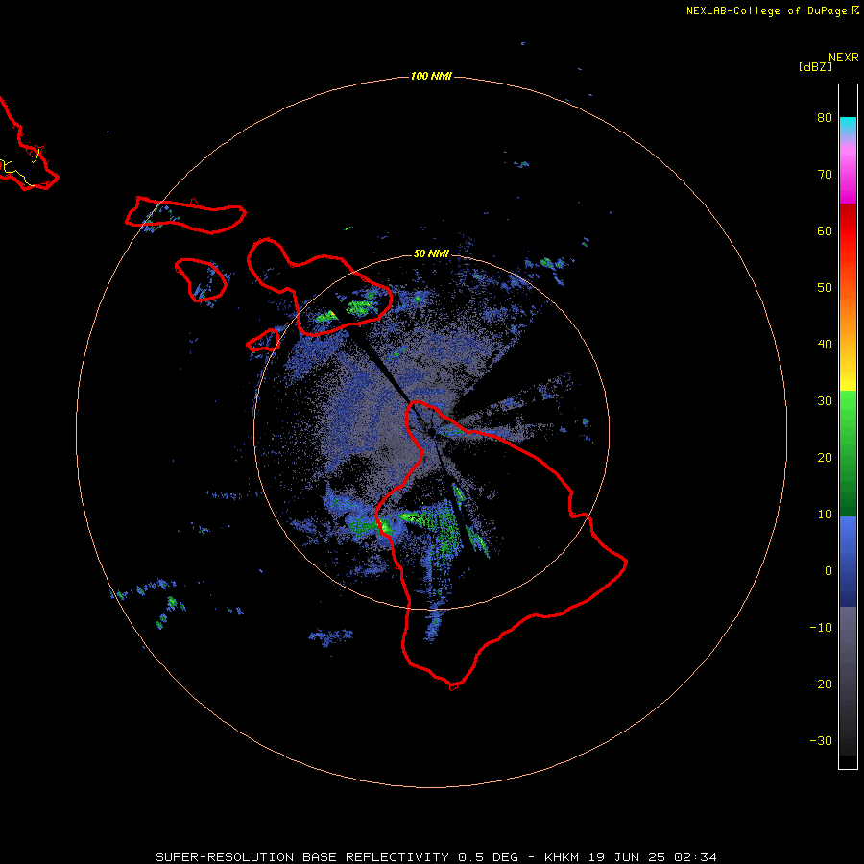864x864 pixels.
Task: Click the cyan segment of the color bar
Action: coord(848,125)
